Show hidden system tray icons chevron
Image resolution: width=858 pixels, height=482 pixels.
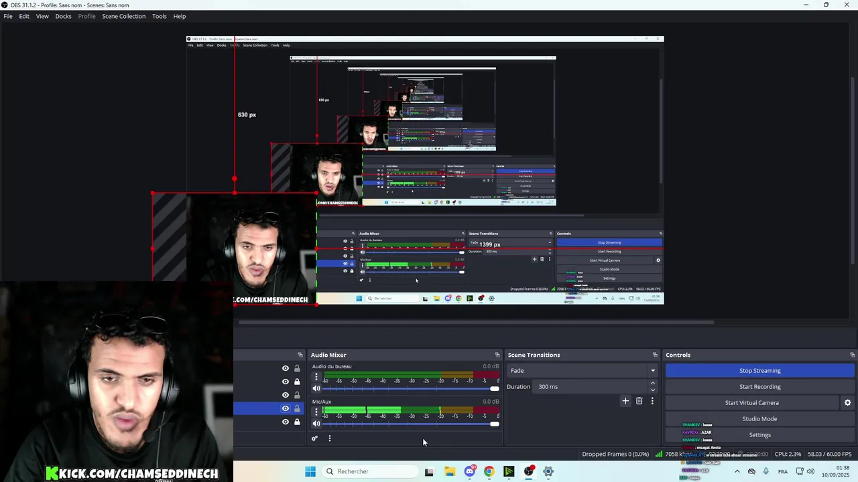click(737, 471)
